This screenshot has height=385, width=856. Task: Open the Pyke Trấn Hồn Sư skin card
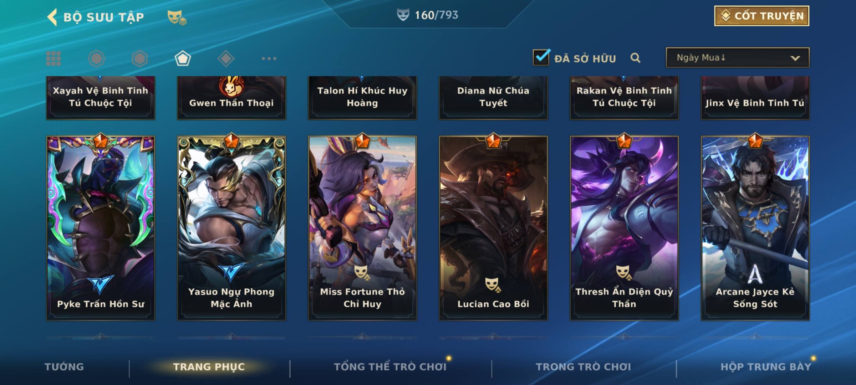click(101, 228)
